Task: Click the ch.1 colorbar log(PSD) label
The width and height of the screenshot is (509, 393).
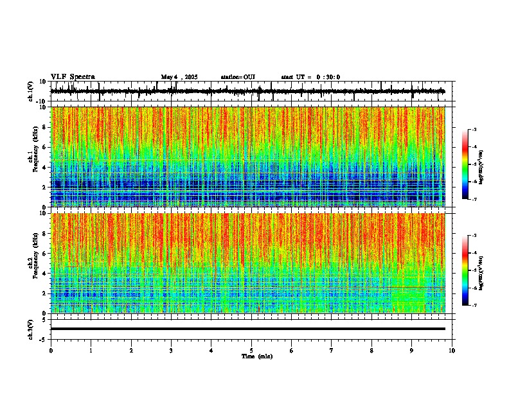Action: [481, 167]
